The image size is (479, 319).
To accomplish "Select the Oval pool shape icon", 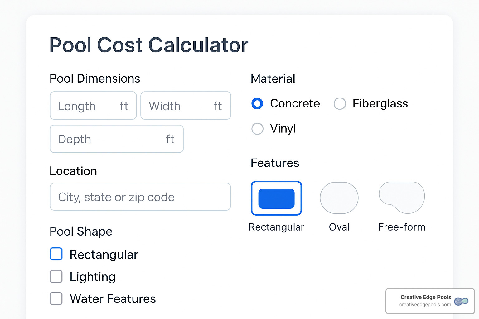I will click(x=339, y=198).
